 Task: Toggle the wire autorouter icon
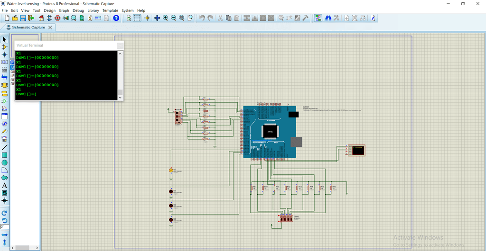pyautogui.click(x=318, y=18)
